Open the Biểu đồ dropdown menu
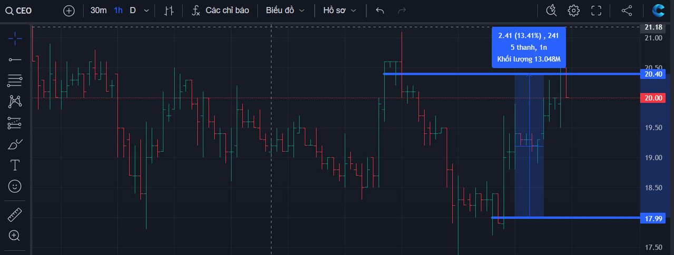 pos(285,11)
